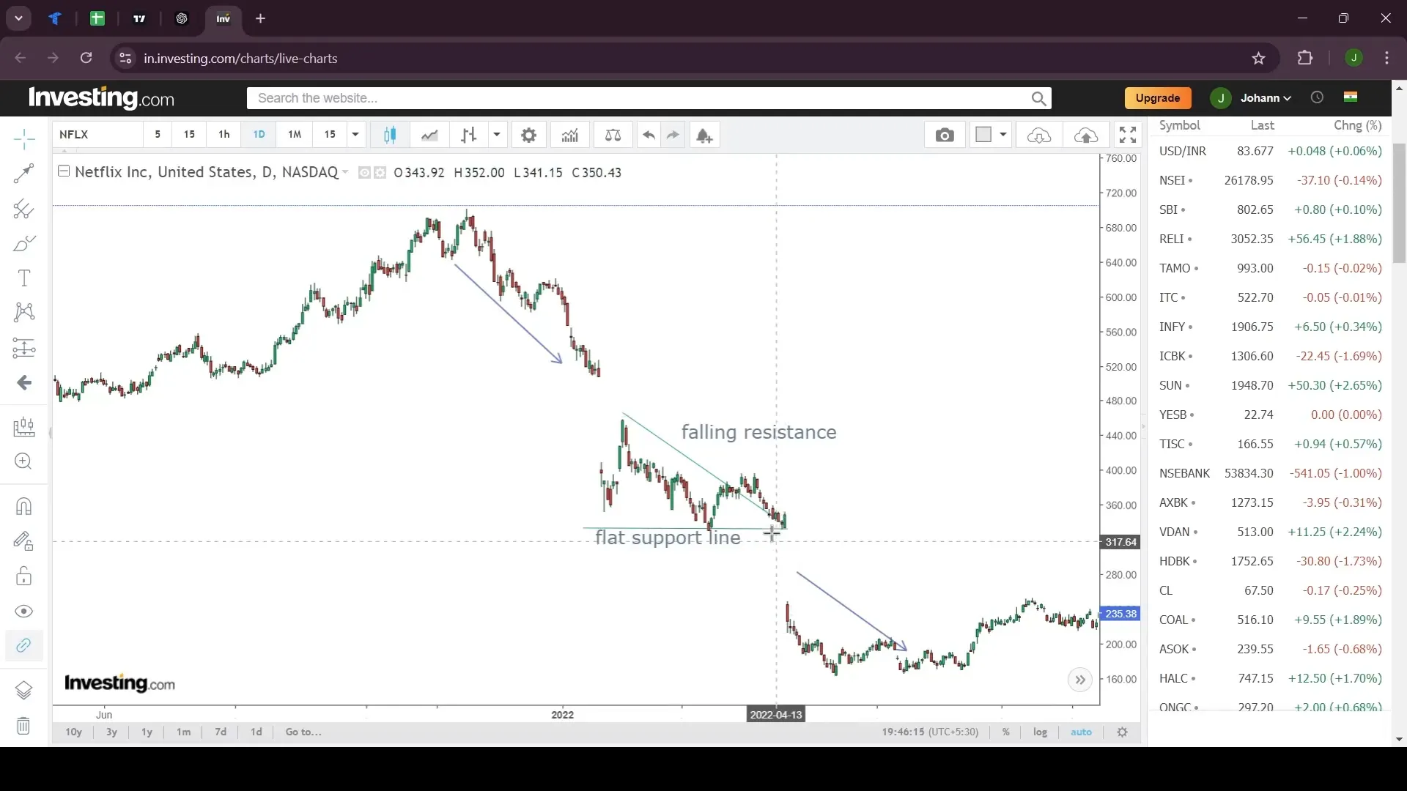Screen dimensions: 1407x791
Task: Enter fullscreen chart mode
Action: pyautogui.click(x=1128, y=135)
